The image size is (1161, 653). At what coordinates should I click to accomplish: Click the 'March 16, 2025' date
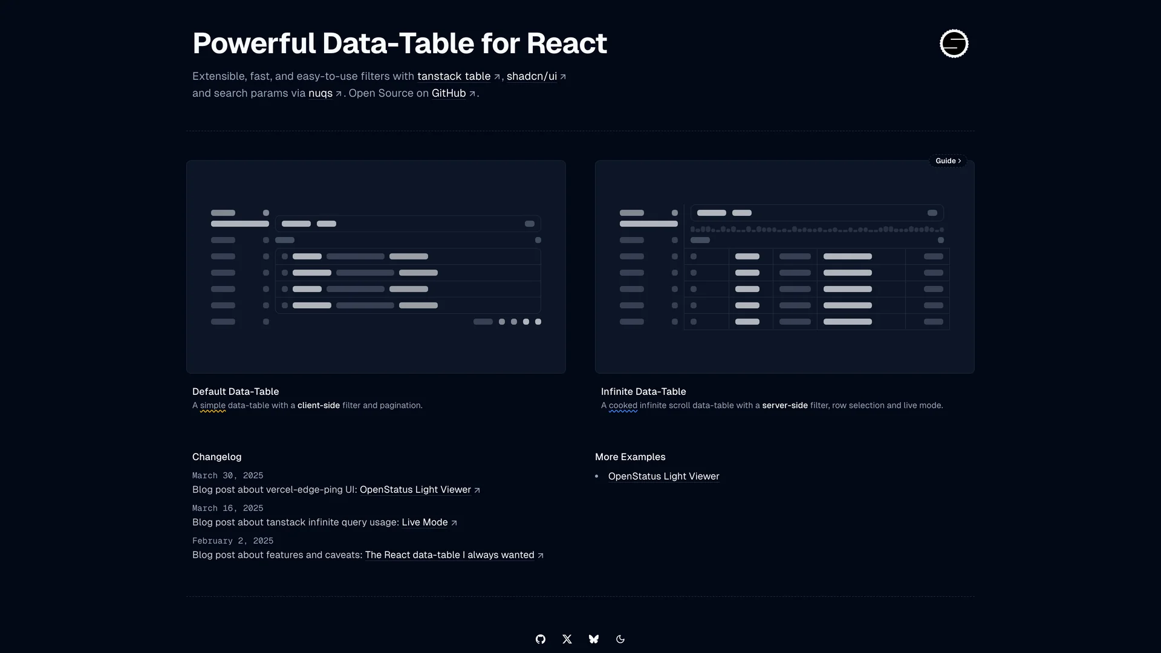tap(228, 508)
